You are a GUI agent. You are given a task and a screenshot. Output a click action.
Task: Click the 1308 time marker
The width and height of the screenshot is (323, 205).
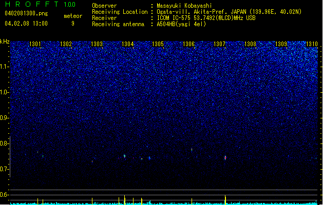pos(250,44)
